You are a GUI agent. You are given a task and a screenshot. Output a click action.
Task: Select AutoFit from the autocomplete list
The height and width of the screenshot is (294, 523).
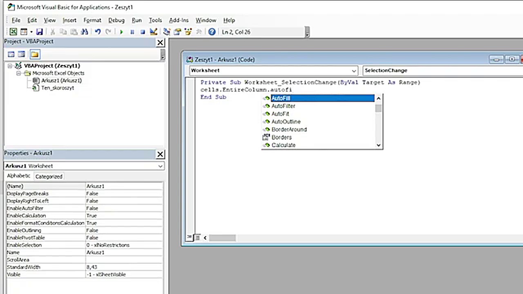280,114
